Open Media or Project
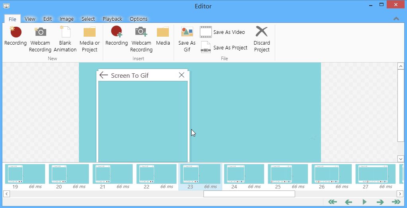Screen dimensions: 407x208 (x=90, y=39)
